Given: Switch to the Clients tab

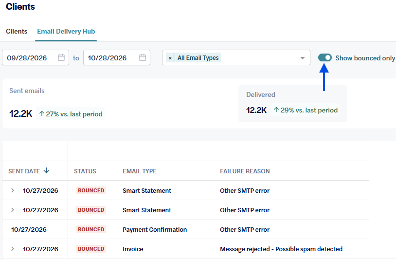Looking at the screenshot, I should point(17,32).
